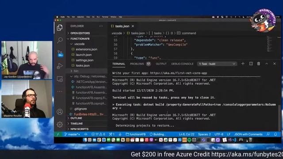
Task: Click the flame icon in status bar
Action: 120,134
